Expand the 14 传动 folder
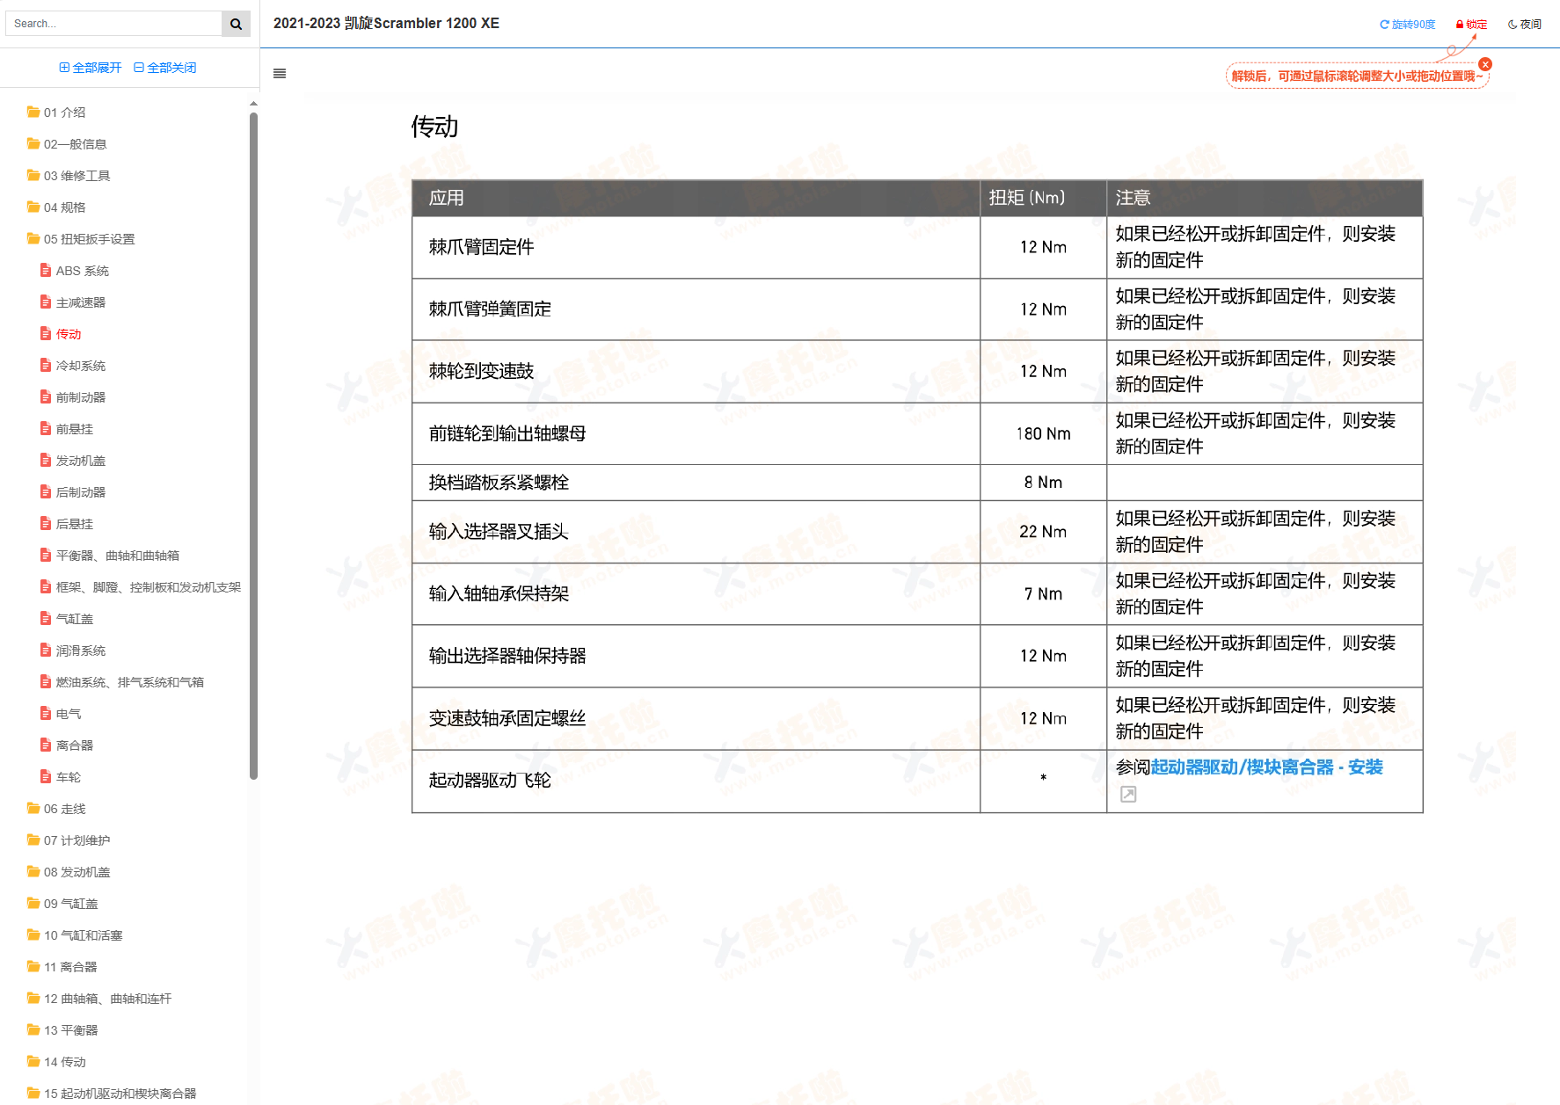Viewport: 1560px width, 1105px height. click(x=56, y=1062)
